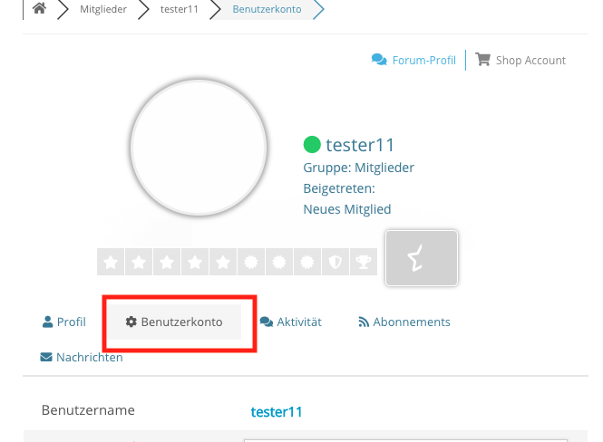Open Shop Account link

(x=530, y=61)
